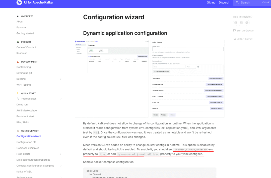Open the Getting started page
Image resolution: width=271 pixels, height=178 pixels.
pos(25,33)
